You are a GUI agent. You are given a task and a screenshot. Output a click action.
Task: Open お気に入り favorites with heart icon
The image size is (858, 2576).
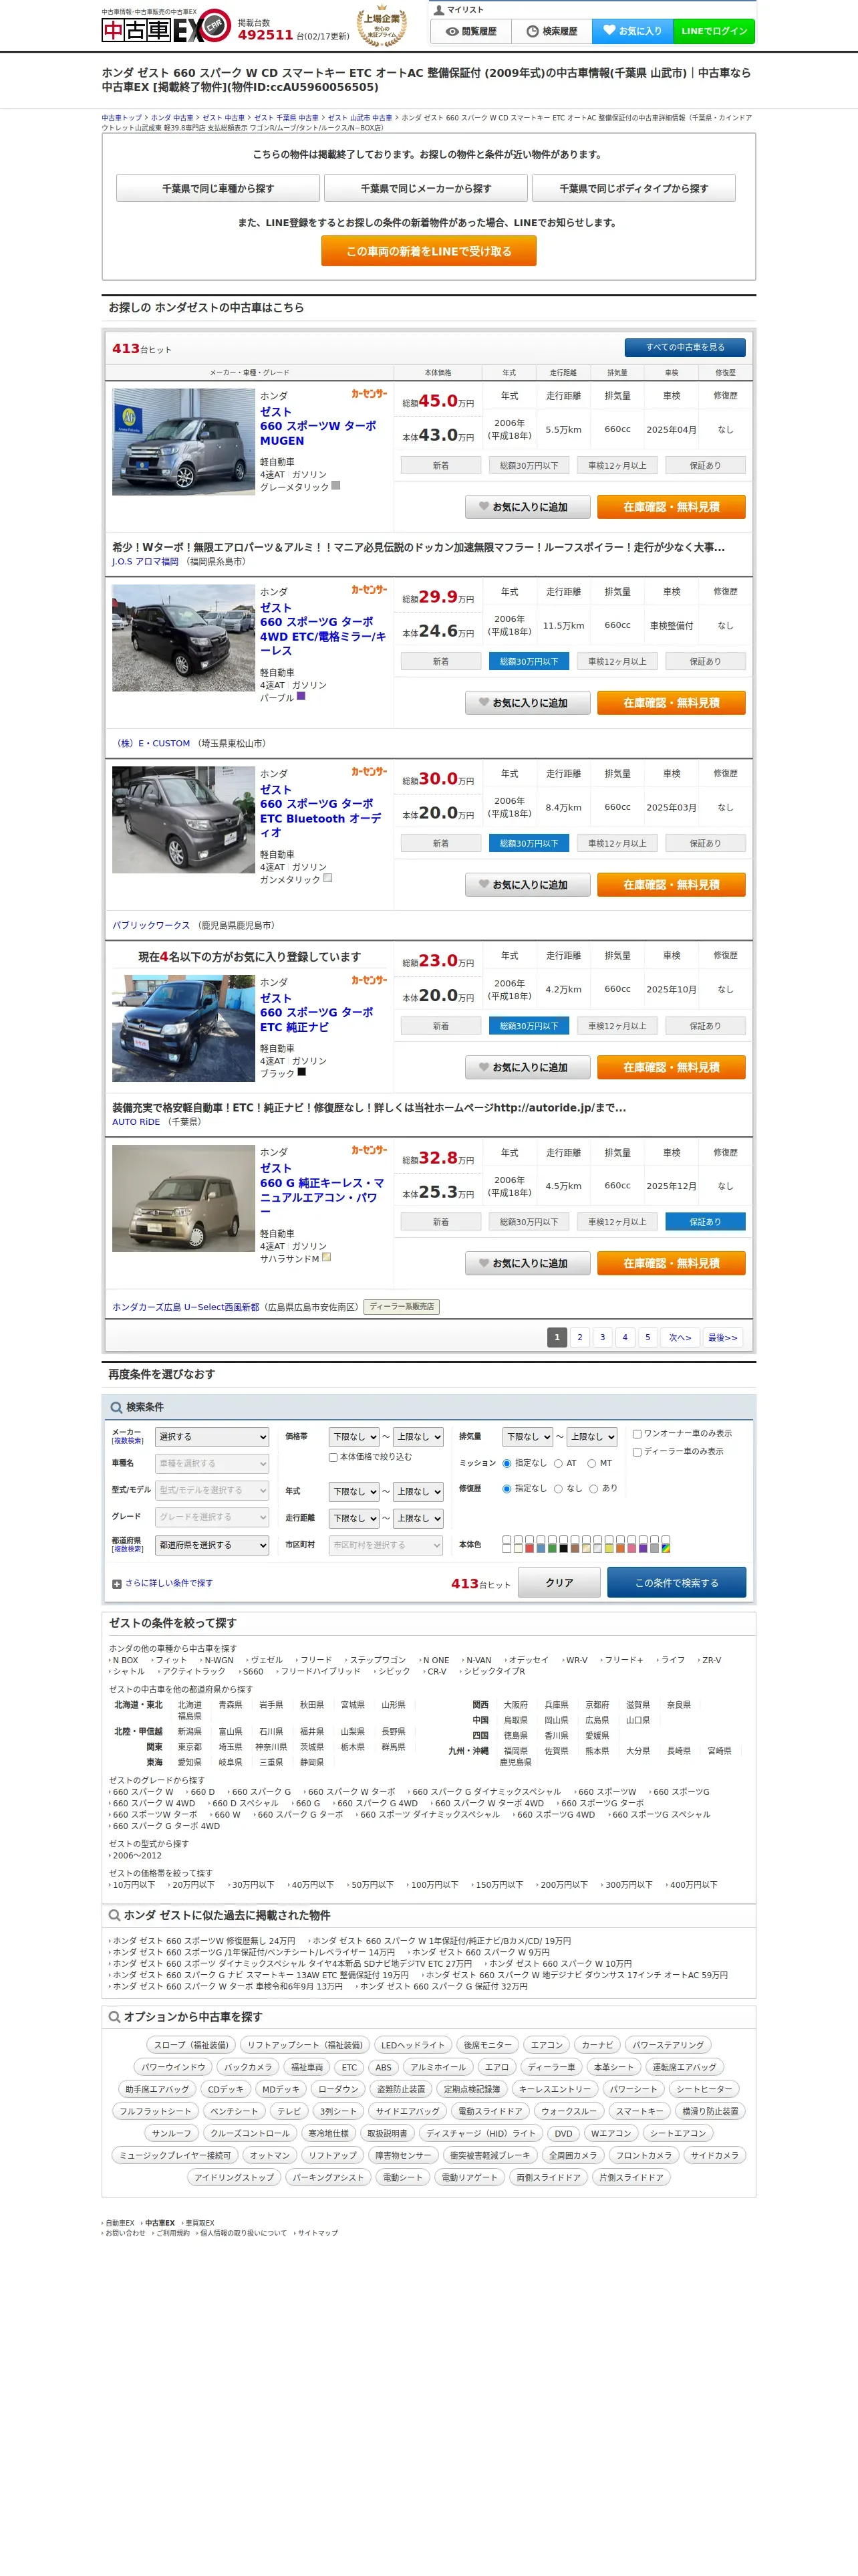[x=632, y=31]
